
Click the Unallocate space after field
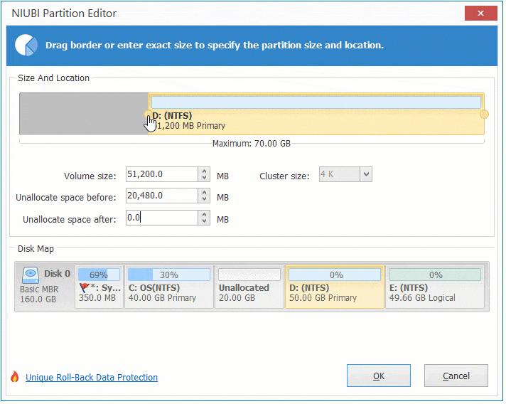pyautogui.click(x=161, y=218)
